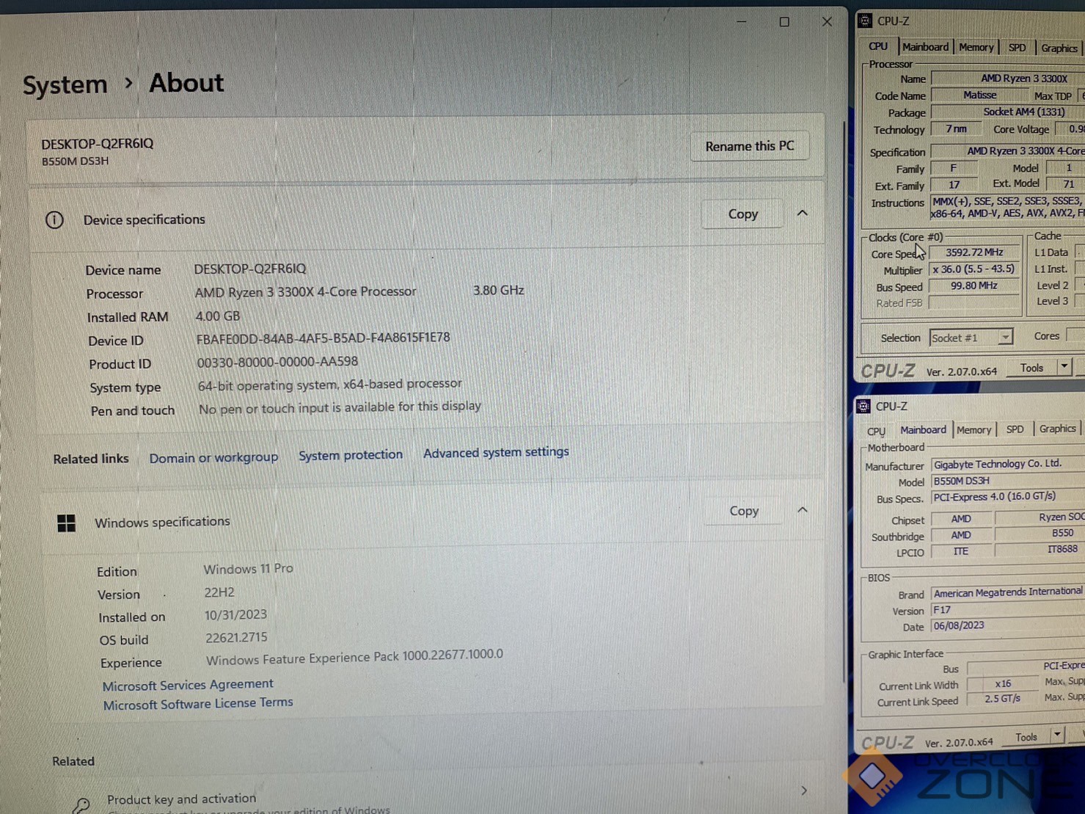Maximize the Settings window
The height and width of the screenshot is (814, 1085).
tap(784, 22)
